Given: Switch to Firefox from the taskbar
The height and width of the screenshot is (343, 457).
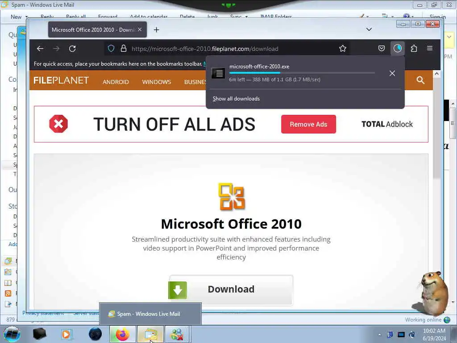Looking at the screenshot, I should tap(122, 334).
